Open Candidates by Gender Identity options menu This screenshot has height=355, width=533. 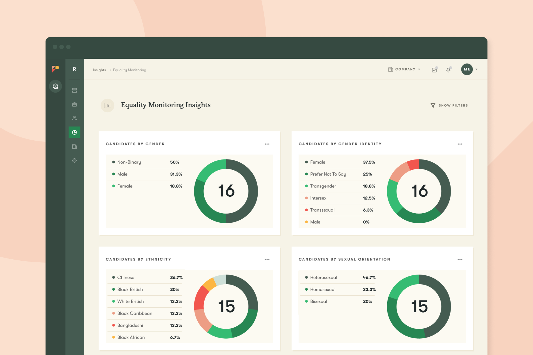tap(460, 144)
